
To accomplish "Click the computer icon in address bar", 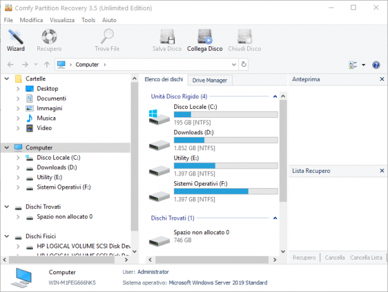I will point(61,65).
